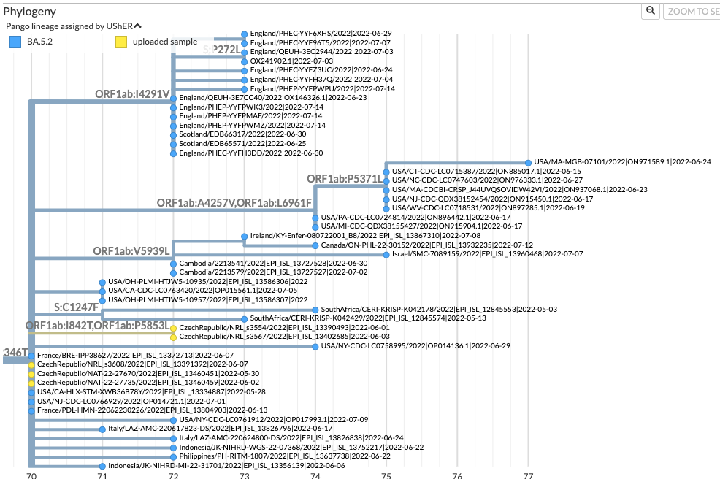Screen dimensions: 720x479
Task: Click node for England/PHEC-YYF6XHS 2022-06-29
Action: pyautogui.click(x=245, y=34)
